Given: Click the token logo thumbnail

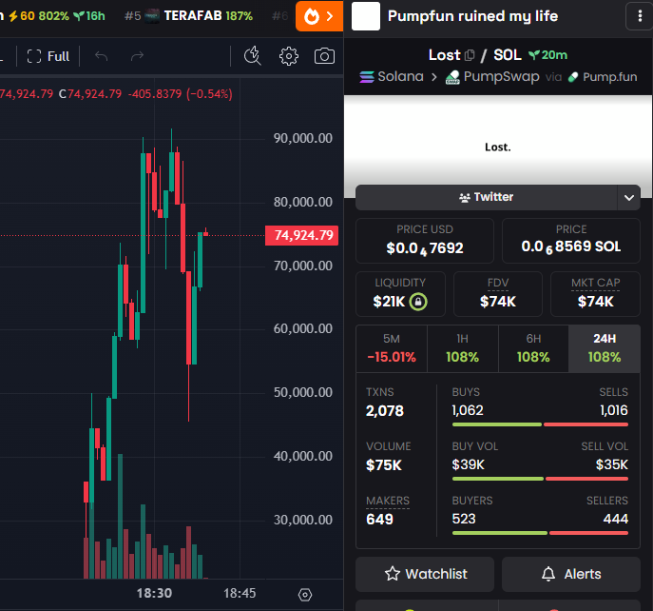Looking at the screenshot, I should [x=366, y=16].
